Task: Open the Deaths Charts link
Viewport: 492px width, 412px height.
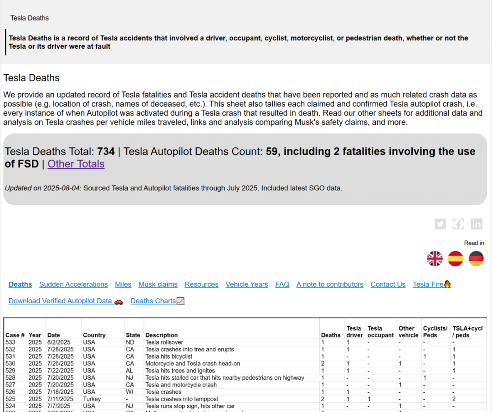Action: click(158, 301)
